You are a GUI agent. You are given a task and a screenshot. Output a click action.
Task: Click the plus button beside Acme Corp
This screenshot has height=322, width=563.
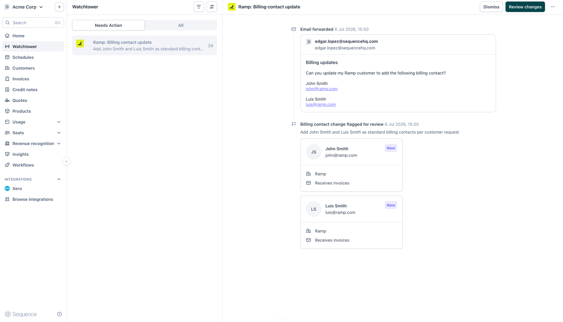(x=59, y=7)
